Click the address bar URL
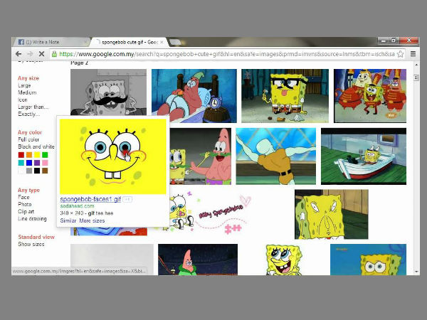Screen dimensions: 427x320 [213, 54]
